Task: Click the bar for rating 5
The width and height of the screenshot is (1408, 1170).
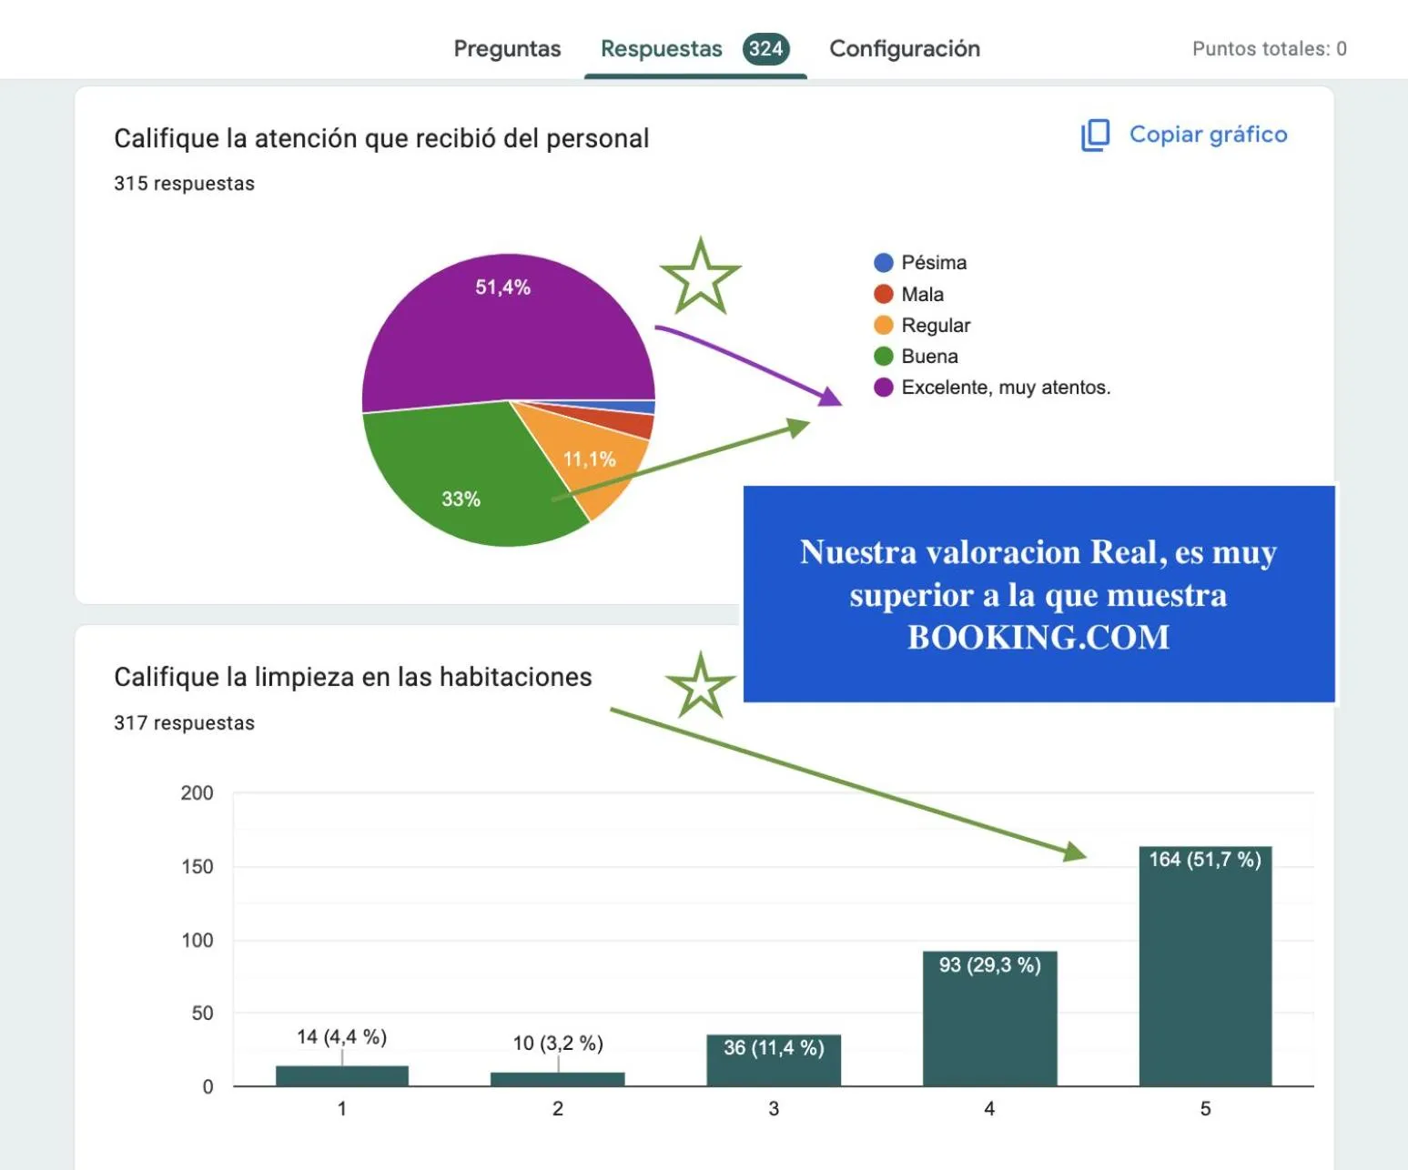Action: 1205,973
